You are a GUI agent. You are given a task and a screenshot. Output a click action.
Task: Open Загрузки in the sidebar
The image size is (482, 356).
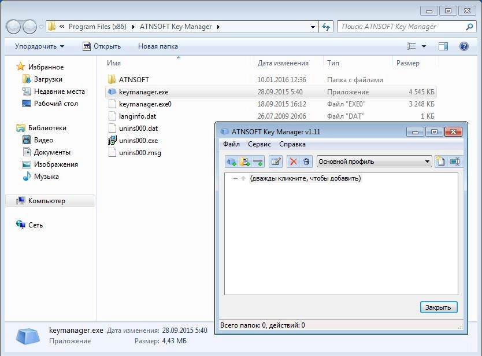[x=48, y=79]
